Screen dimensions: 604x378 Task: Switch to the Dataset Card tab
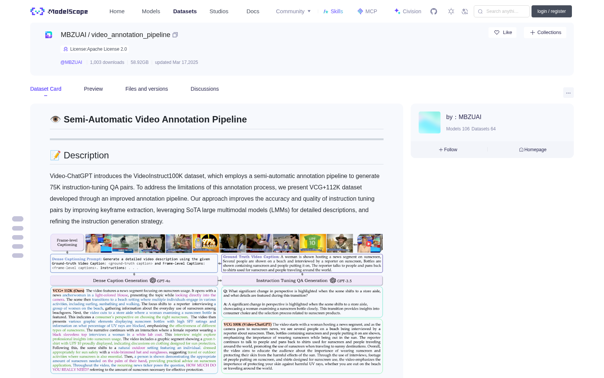coord(46,89)
